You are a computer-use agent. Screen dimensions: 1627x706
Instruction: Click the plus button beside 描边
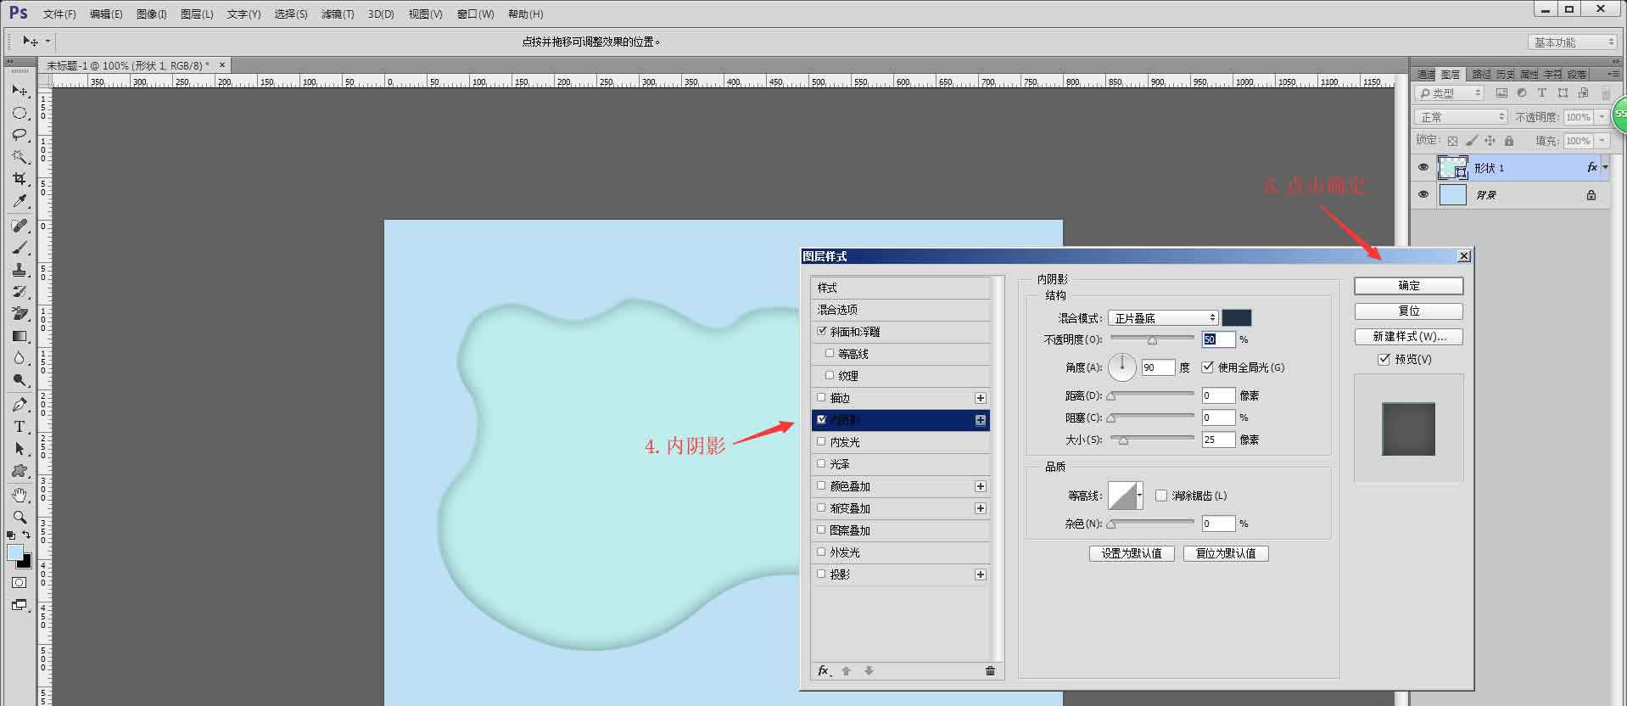tap(981, 398)
